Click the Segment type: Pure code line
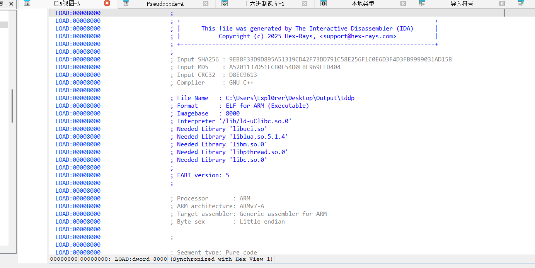The width and height of the screenshot is (535, 268). 214,252
